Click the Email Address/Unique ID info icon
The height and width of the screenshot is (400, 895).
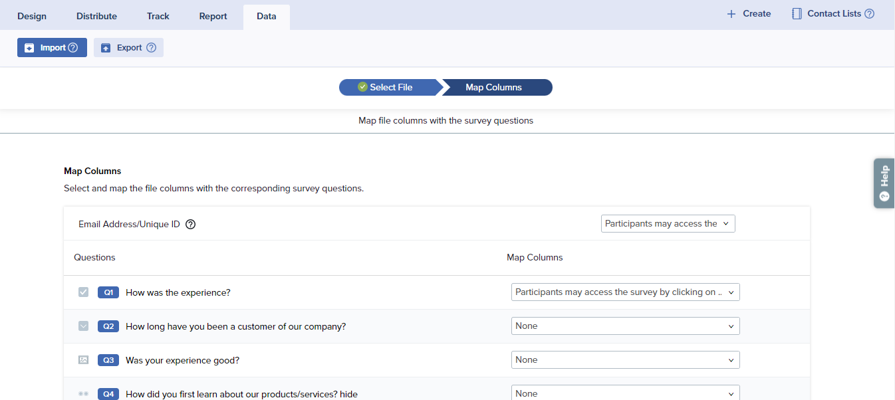click(x=191, y=225)
